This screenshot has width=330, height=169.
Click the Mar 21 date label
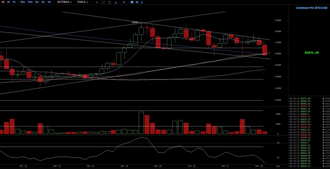point(23,166)
